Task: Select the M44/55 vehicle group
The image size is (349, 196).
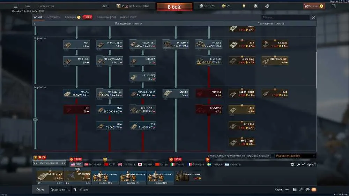Action: [209, 45]
